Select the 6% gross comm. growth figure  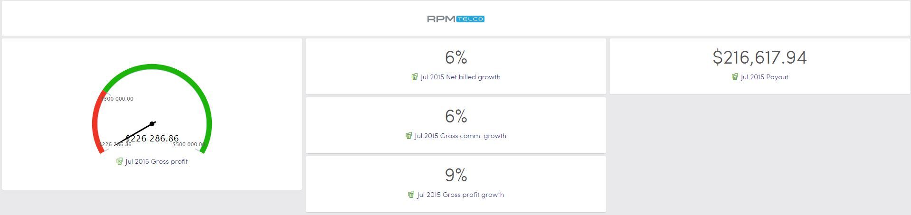(456, 116)
